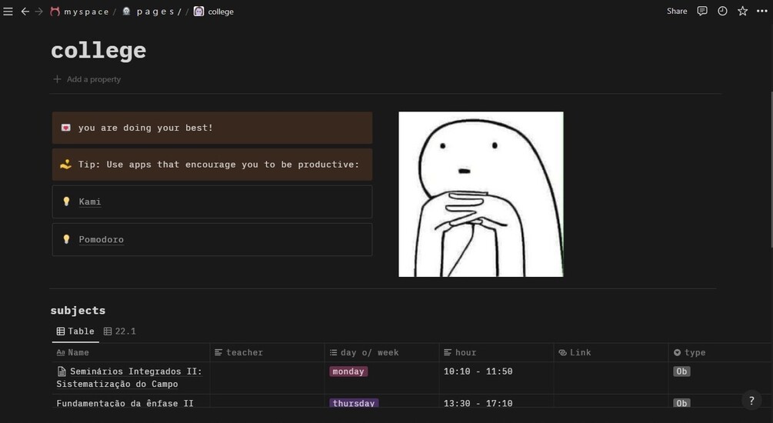Go back with the left arrow

point(25,12)
